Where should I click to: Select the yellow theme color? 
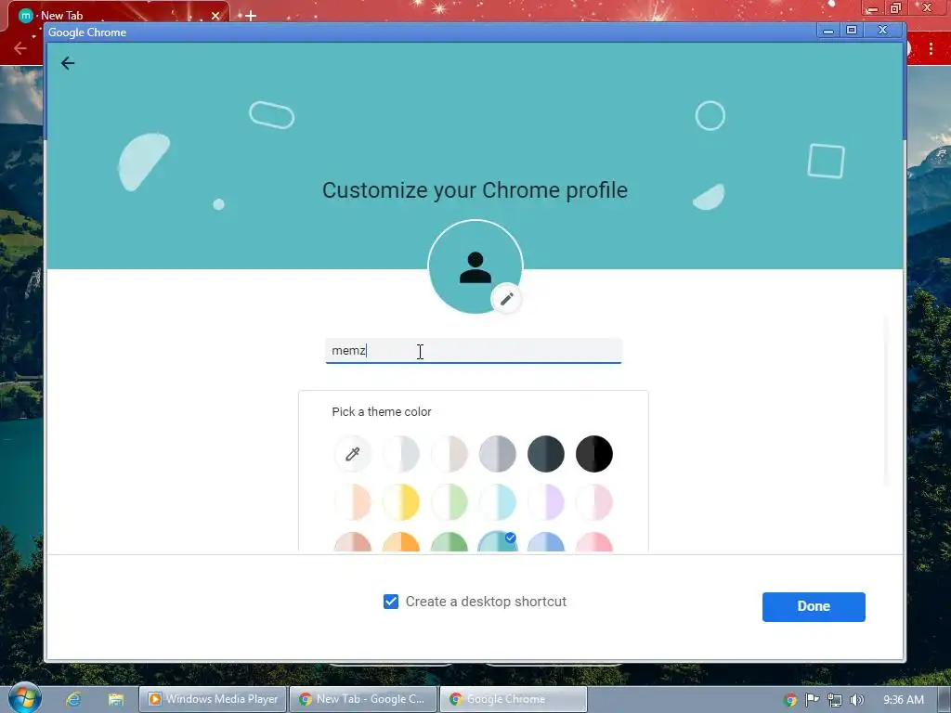401,502
